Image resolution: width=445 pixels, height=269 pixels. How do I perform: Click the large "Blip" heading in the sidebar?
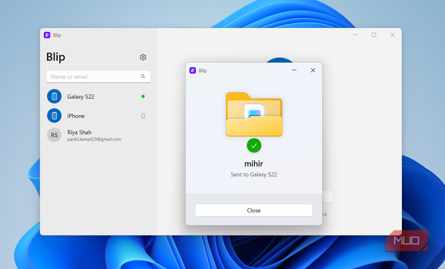pyautogui.click(x=56, y=57)
